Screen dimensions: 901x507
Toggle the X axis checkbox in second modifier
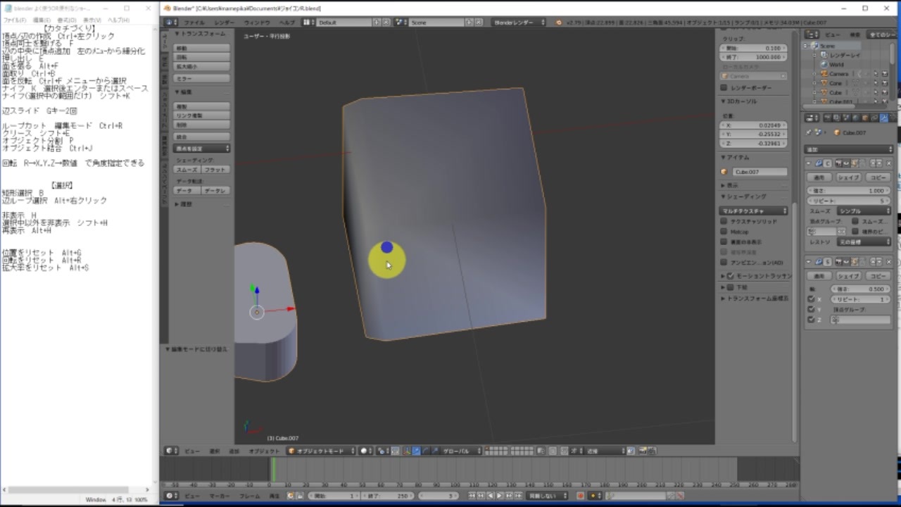coord(812,299)
